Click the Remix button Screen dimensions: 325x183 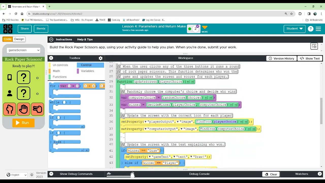[x=41, y=29]
